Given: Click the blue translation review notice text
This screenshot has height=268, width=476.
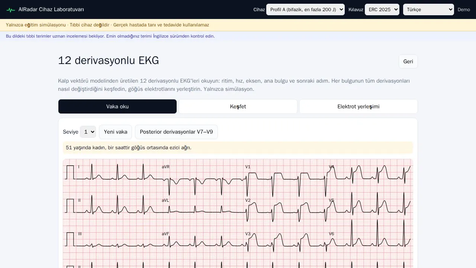Looking at the screenshot, I should click(110, 36).
